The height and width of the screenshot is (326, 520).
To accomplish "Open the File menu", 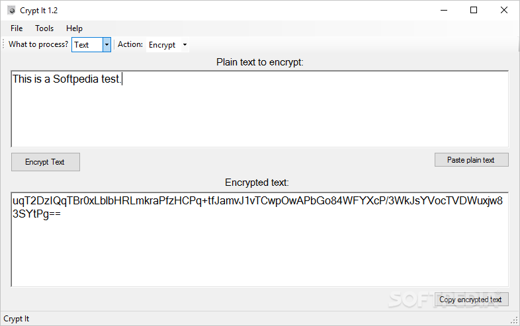I will click(x=17, y=28).
